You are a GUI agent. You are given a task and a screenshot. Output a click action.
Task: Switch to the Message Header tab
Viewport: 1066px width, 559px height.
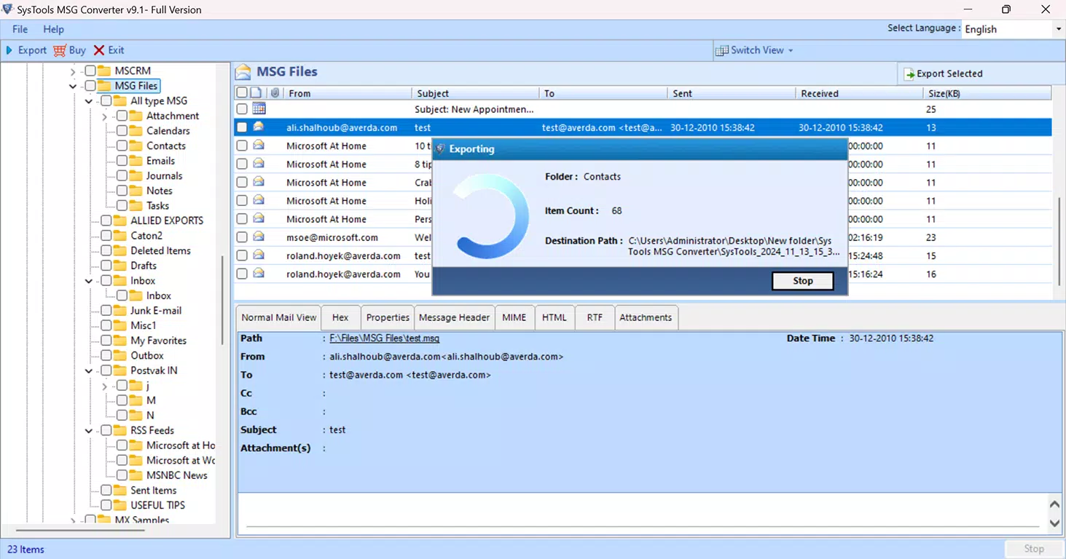click(454, 317)
